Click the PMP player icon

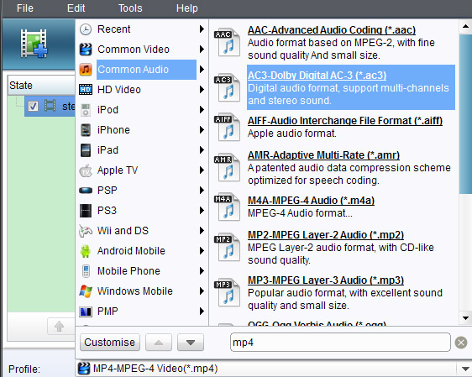86,312
